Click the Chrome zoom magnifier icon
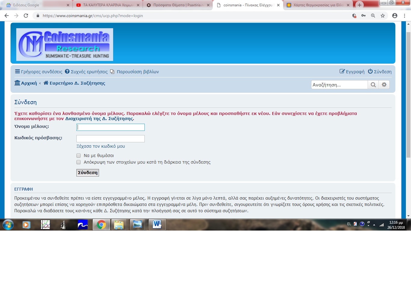This screenshot has height=281, width=411. click(373, 16)
